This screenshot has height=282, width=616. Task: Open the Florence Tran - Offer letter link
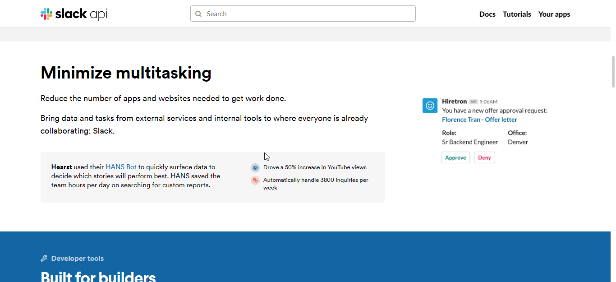pos(479,120)
